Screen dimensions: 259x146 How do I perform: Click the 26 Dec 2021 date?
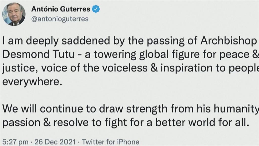pos(55,142)
